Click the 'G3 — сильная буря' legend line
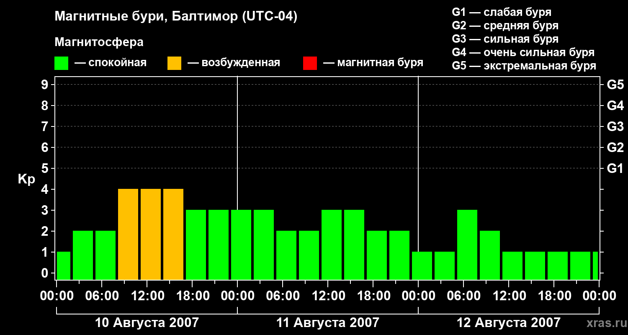The image size is (628, 335). (505, 39)
